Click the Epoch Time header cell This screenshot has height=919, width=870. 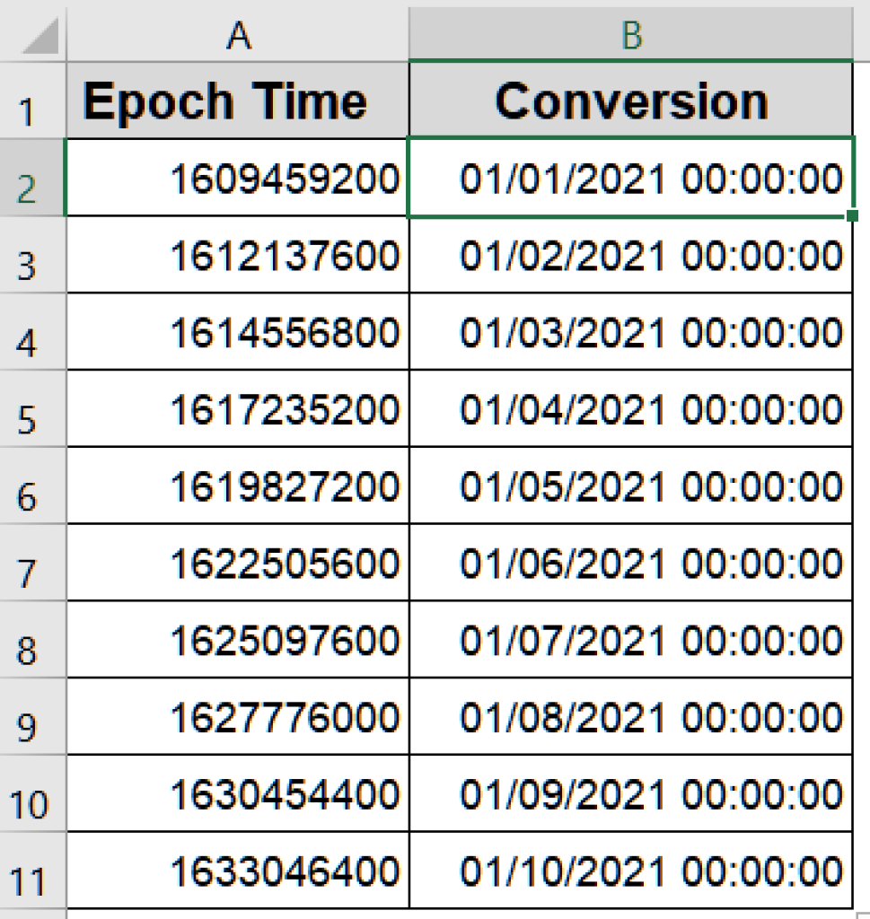click(239, 101)
